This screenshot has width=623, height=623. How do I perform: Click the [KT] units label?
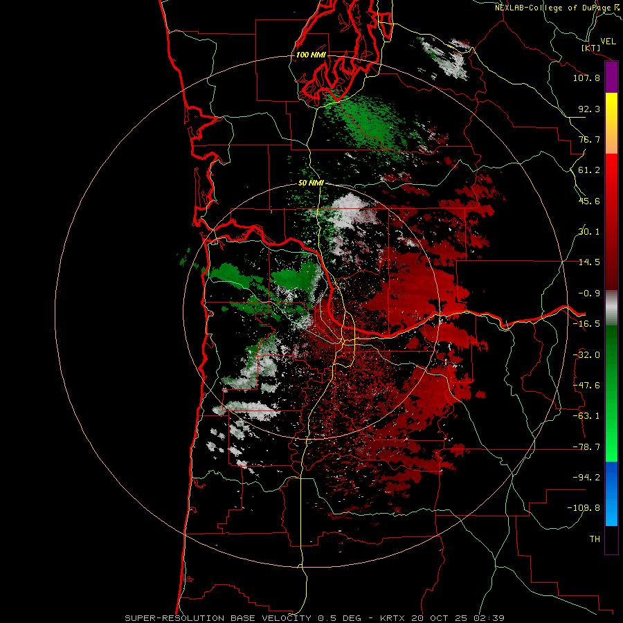(x=591, y=48)
